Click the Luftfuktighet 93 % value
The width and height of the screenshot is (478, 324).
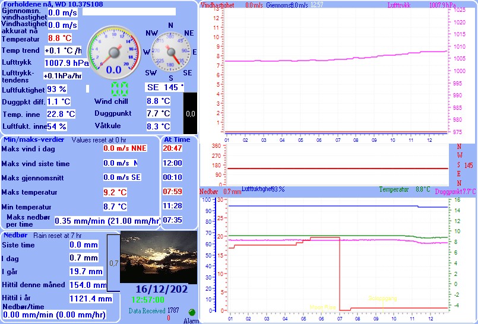(56, 89)
